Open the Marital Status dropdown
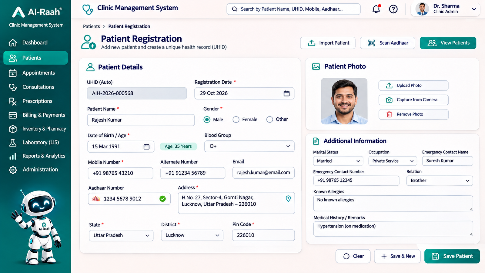This screenshot has height=273, width=485. pos(338,161)
